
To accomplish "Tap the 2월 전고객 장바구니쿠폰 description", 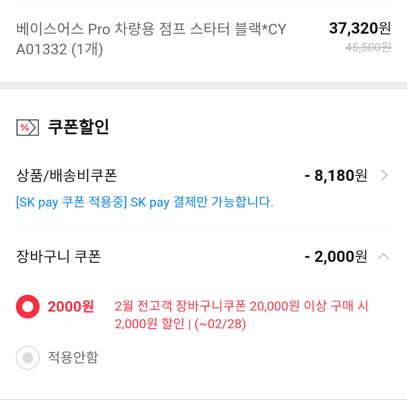I will pos(241,315).
